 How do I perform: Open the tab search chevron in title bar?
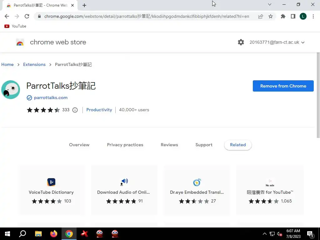click(x=270, y=4)
